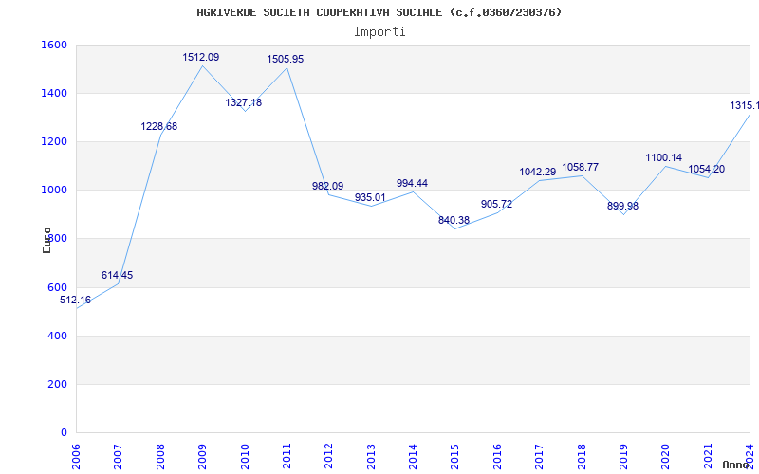
Task: Select the 899.98 value label
Action: pos(623,206)
